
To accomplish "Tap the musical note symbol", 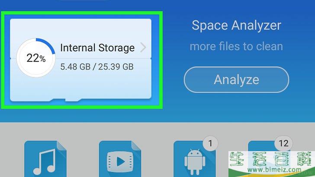I will pos(44,162).
